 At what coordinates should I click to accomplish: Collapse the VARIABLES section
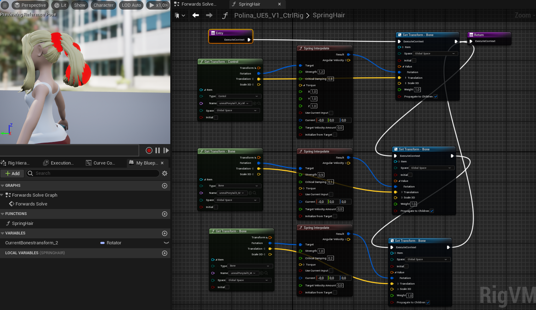click(2, 233)
